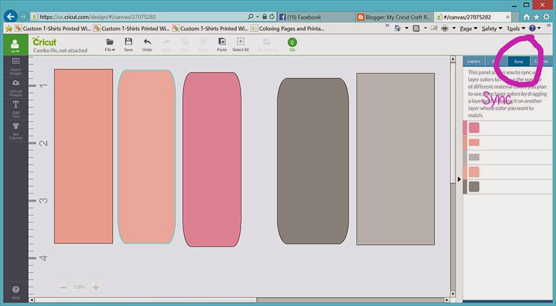Click the command bar help icon

click(532, 28)
